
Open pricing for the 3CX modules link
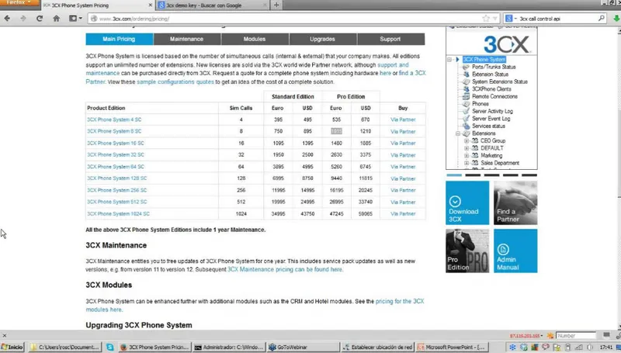(255, 306)
